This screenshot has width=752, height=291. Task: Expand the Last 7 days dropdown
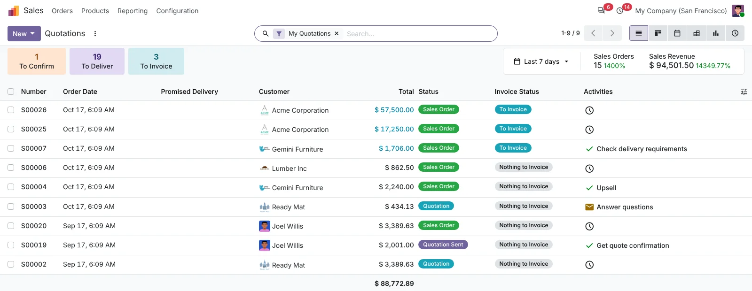tap(541, 61)
